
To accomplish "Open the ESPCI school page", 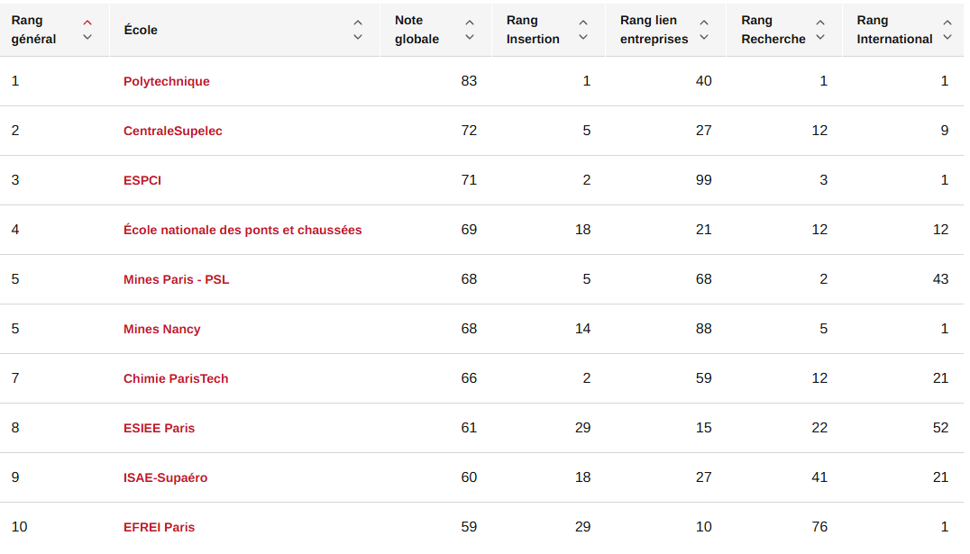I will tap(142, 180).
